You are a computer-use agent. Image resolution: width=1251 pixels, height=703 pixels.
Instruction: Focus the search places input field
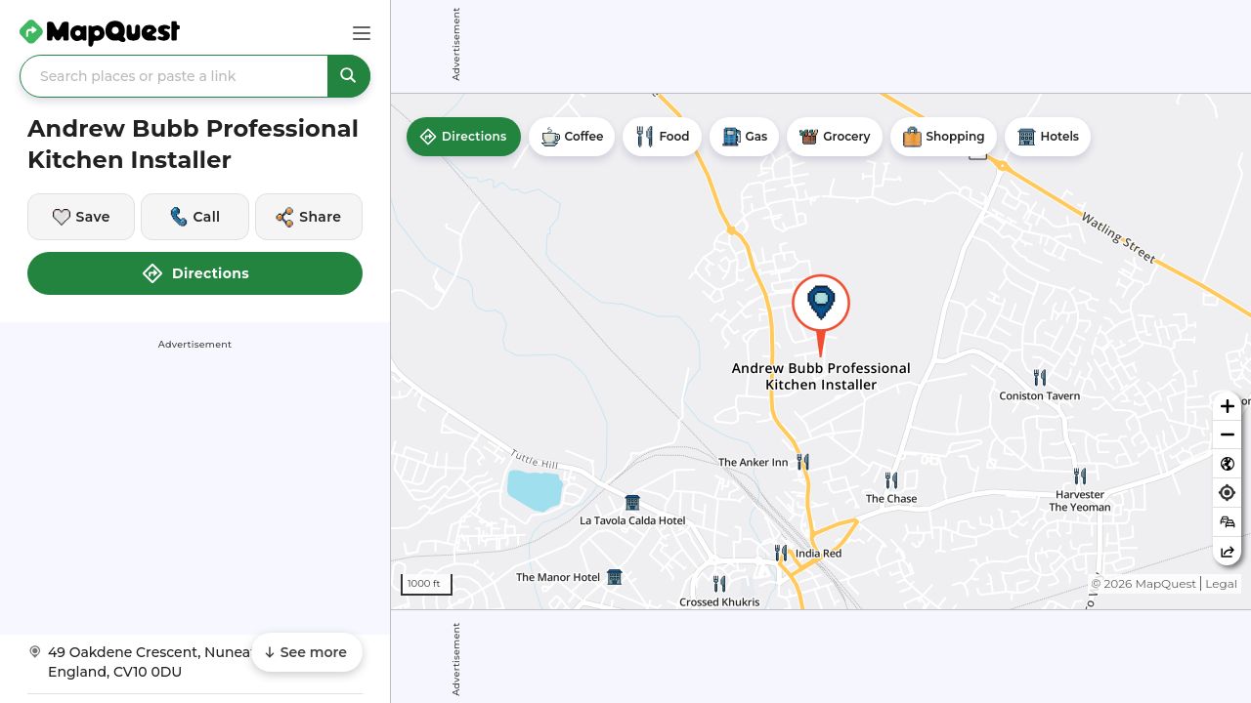(174, 76)
